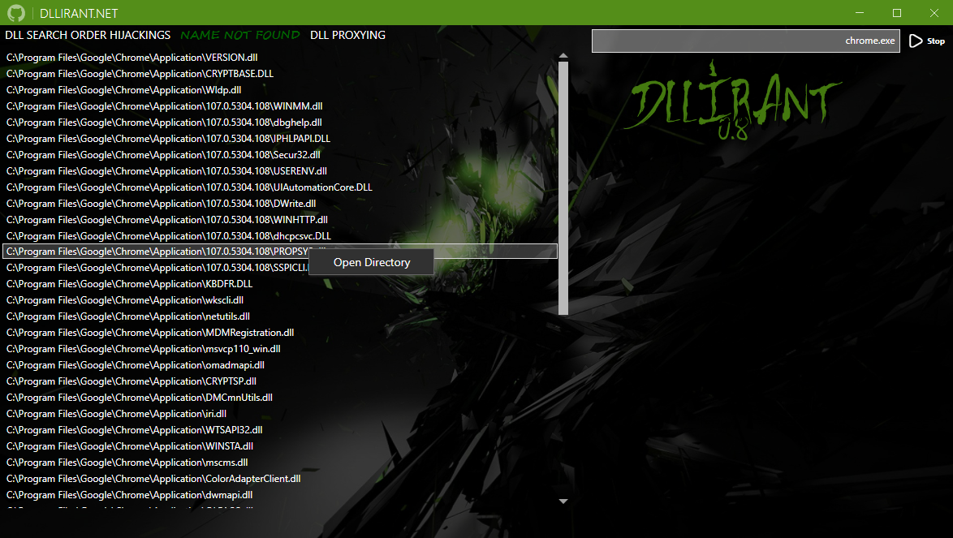953x538 pixels.
Task: Maximize the DLLIRANT.NET window
Action: click(896, 13)
